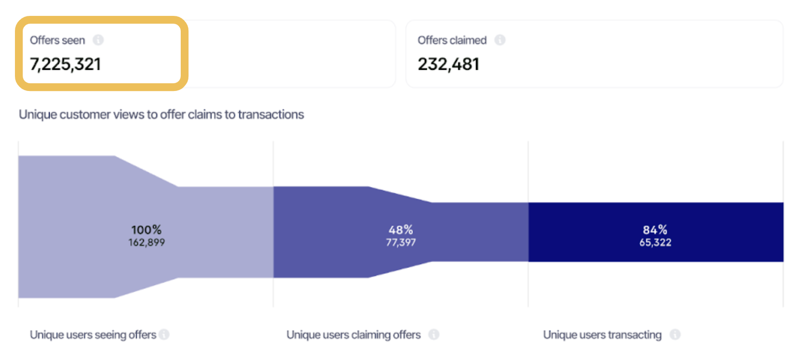The image size is (798, 361).
Task: Select the 7,225,321 offers seen value
Action: pyautogui.click(x=66, y=64)
